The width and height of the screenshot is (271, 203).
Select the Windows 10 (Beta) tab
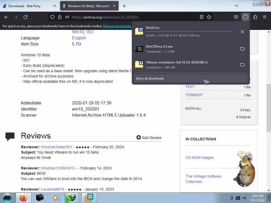89,6
